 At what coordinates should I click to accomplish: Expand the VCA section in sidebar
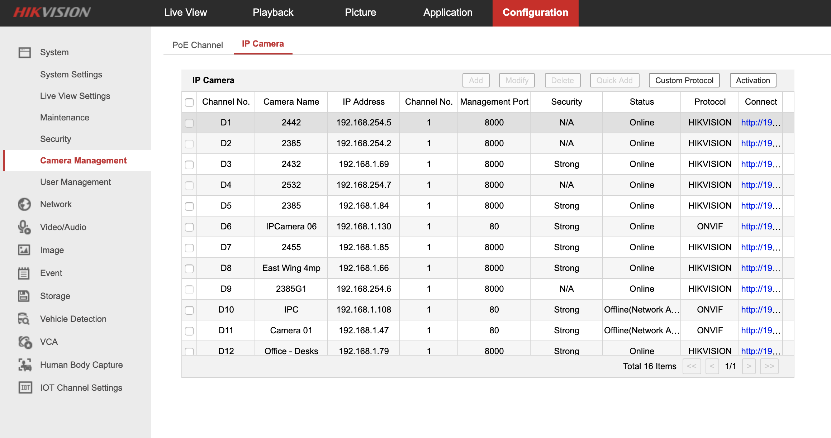click(49, 342)
